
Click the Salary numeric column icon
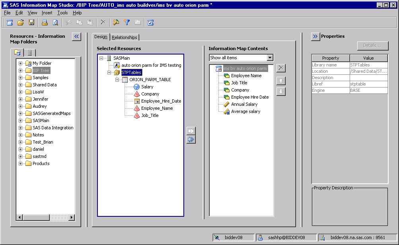(x=137, y=87)
